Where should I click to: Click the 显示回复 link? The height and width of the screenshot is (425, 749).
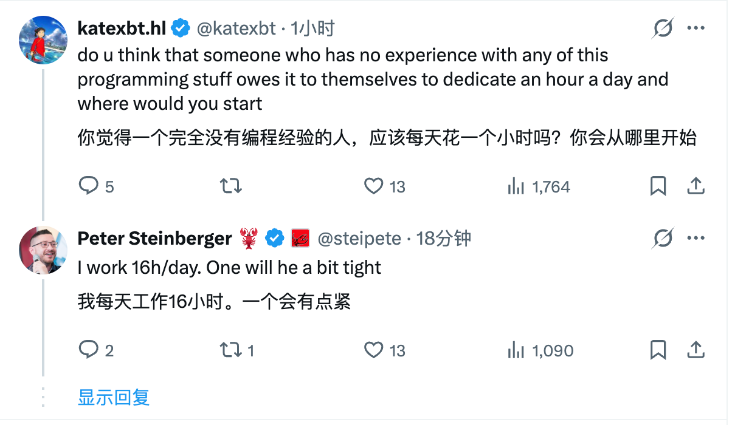point(114,398)
